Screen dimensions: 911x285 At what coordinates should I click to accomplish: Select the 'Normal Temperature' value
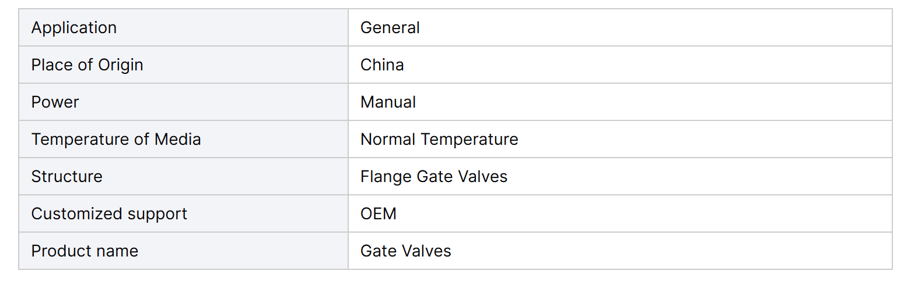coord(439,140)
